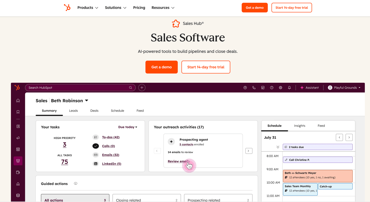Image resolution: width=370 pixels, height=202 pixels.
Task: Click the Guided actions info icon
Action: click(x=76, y=184)
